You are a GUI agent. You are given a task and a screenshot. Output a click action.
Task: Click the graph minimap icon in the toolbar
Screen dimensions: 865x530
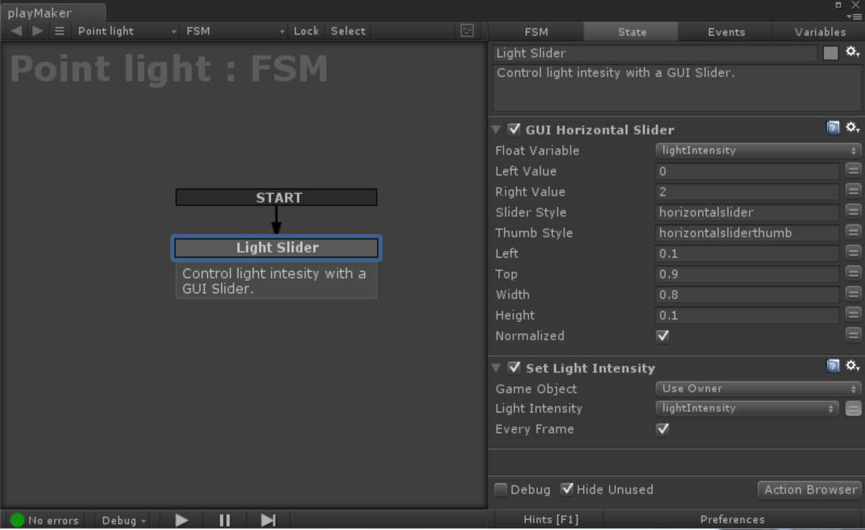pyautogui.click(x=466, y=30)
